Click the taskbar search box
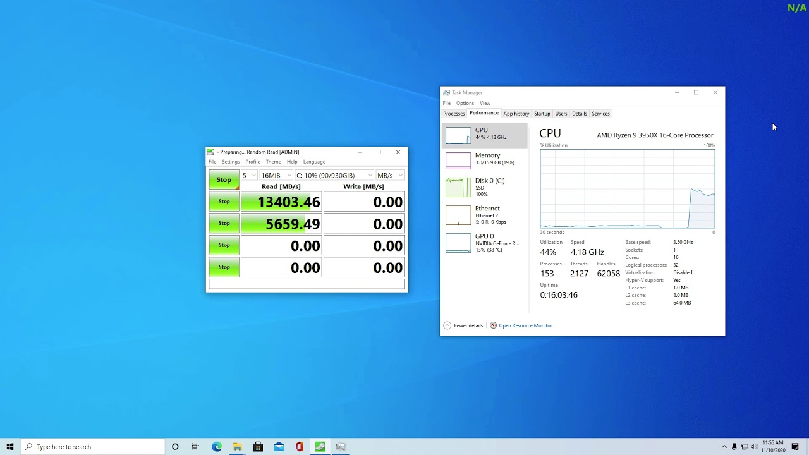 92,447
